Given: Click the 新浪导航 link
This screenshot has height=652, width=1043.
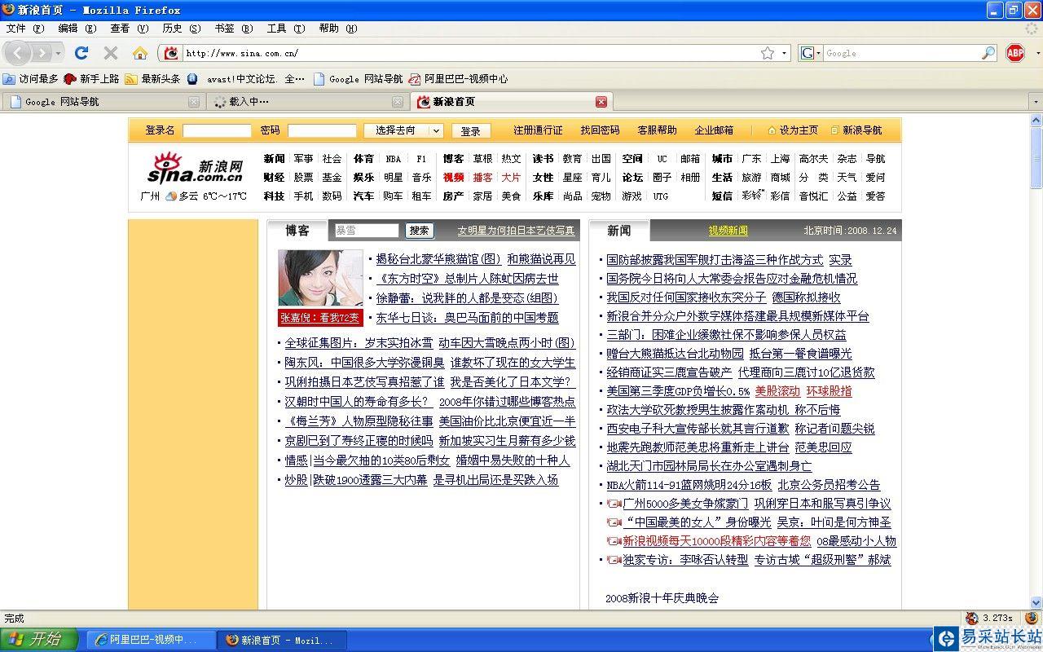Looking at the screenshot, I should (x=862, y=130).
